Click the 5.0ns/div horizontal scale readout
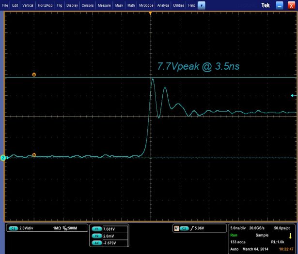Viewport: 298px width, 254px height. click(x=238, y=228)
